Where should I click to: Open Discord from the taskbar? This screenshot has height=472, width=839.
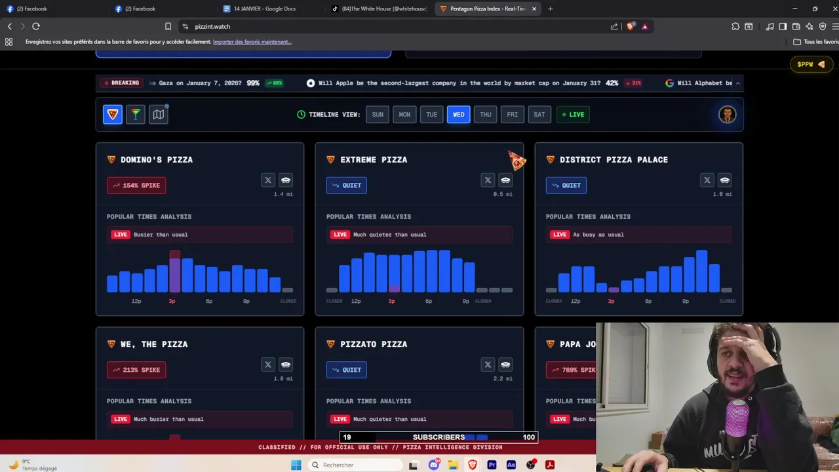click(434, 465)
